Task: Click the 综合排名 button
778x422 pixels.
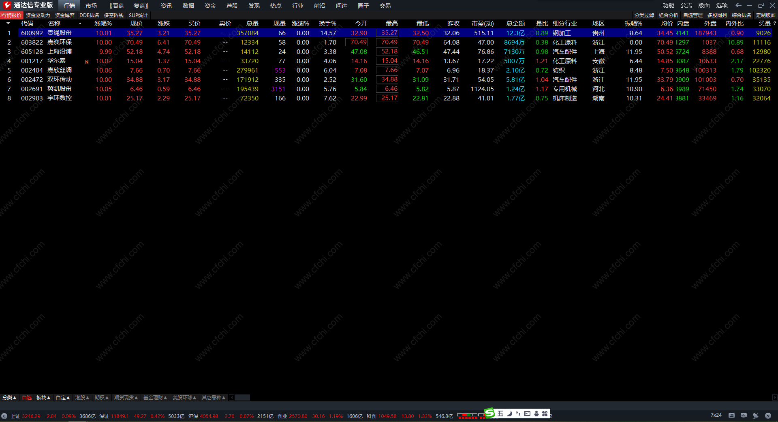Action: tap(742, 15)
